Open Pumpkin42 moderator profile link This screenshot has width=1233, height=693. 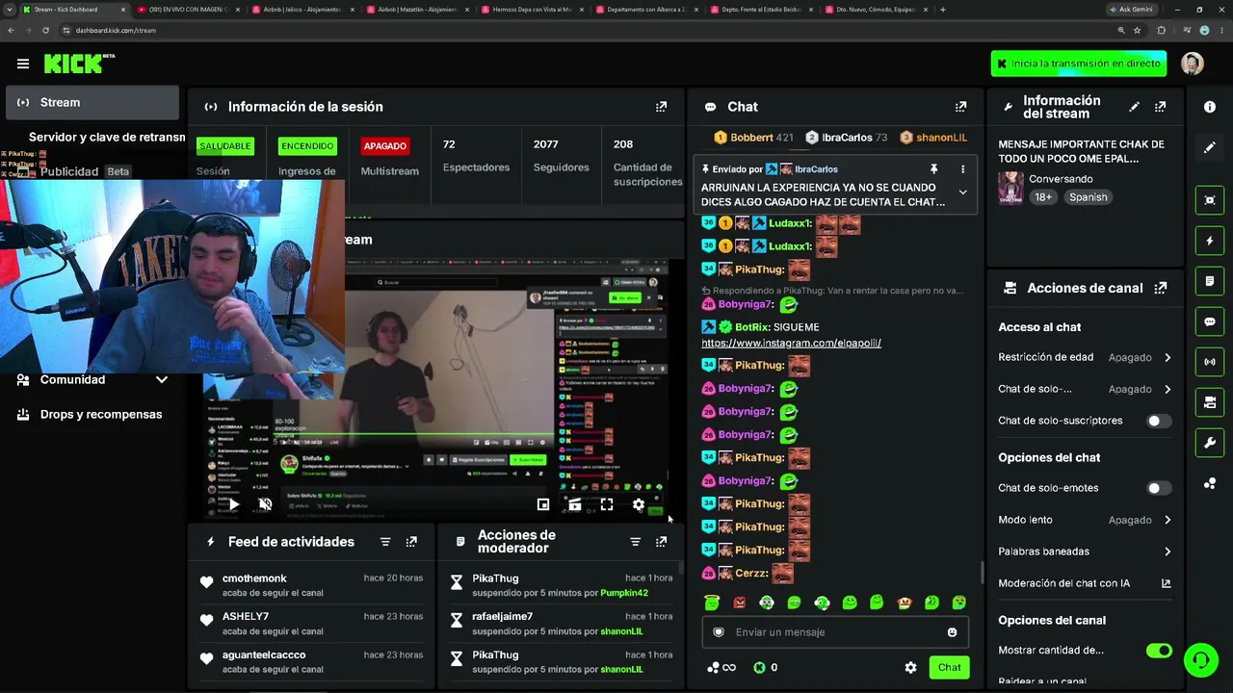[624, 593]
